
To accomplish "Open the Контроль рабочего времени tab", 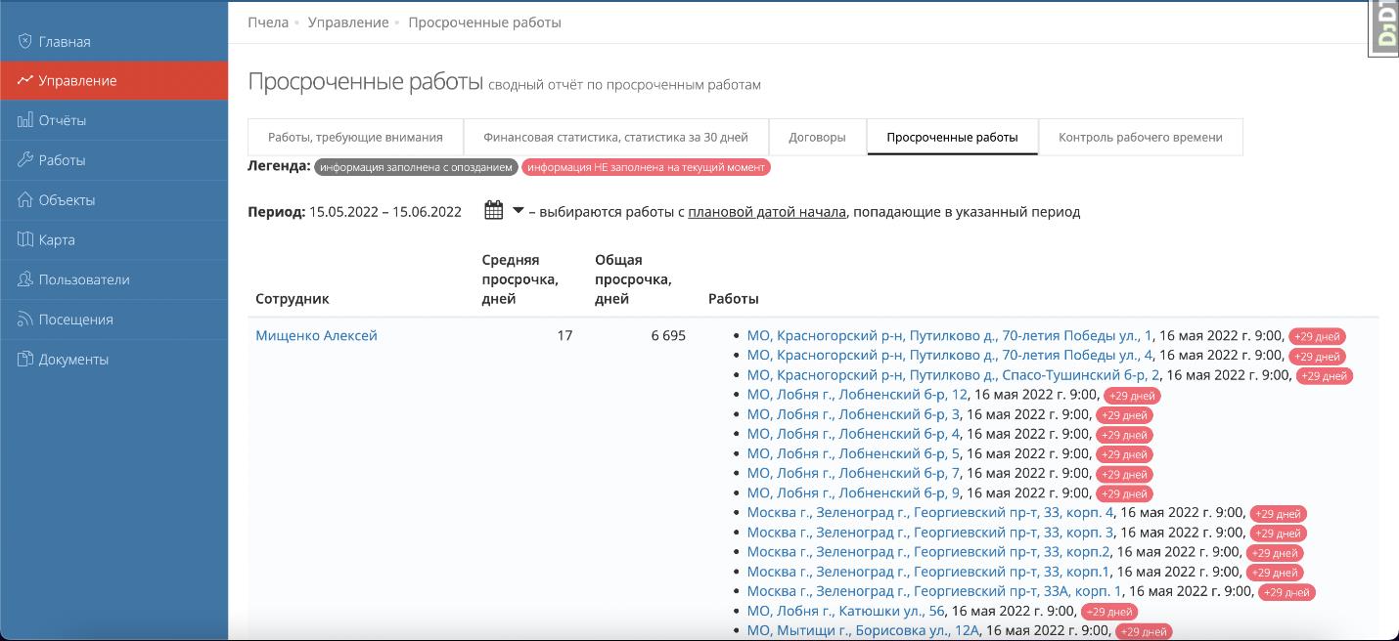I will pos(1140,137).
